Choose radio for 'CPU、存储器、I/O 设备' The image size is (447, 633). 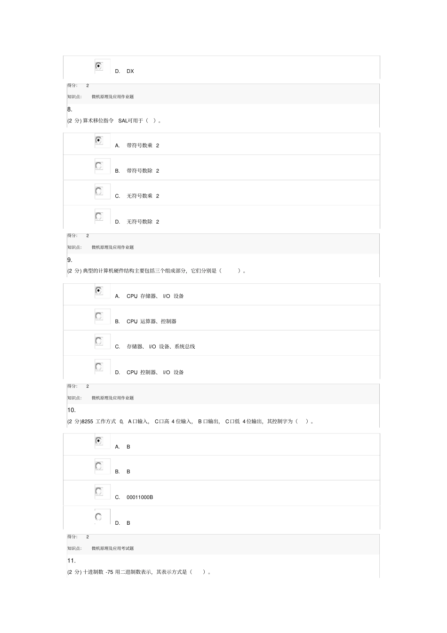(x=98, y=290)
